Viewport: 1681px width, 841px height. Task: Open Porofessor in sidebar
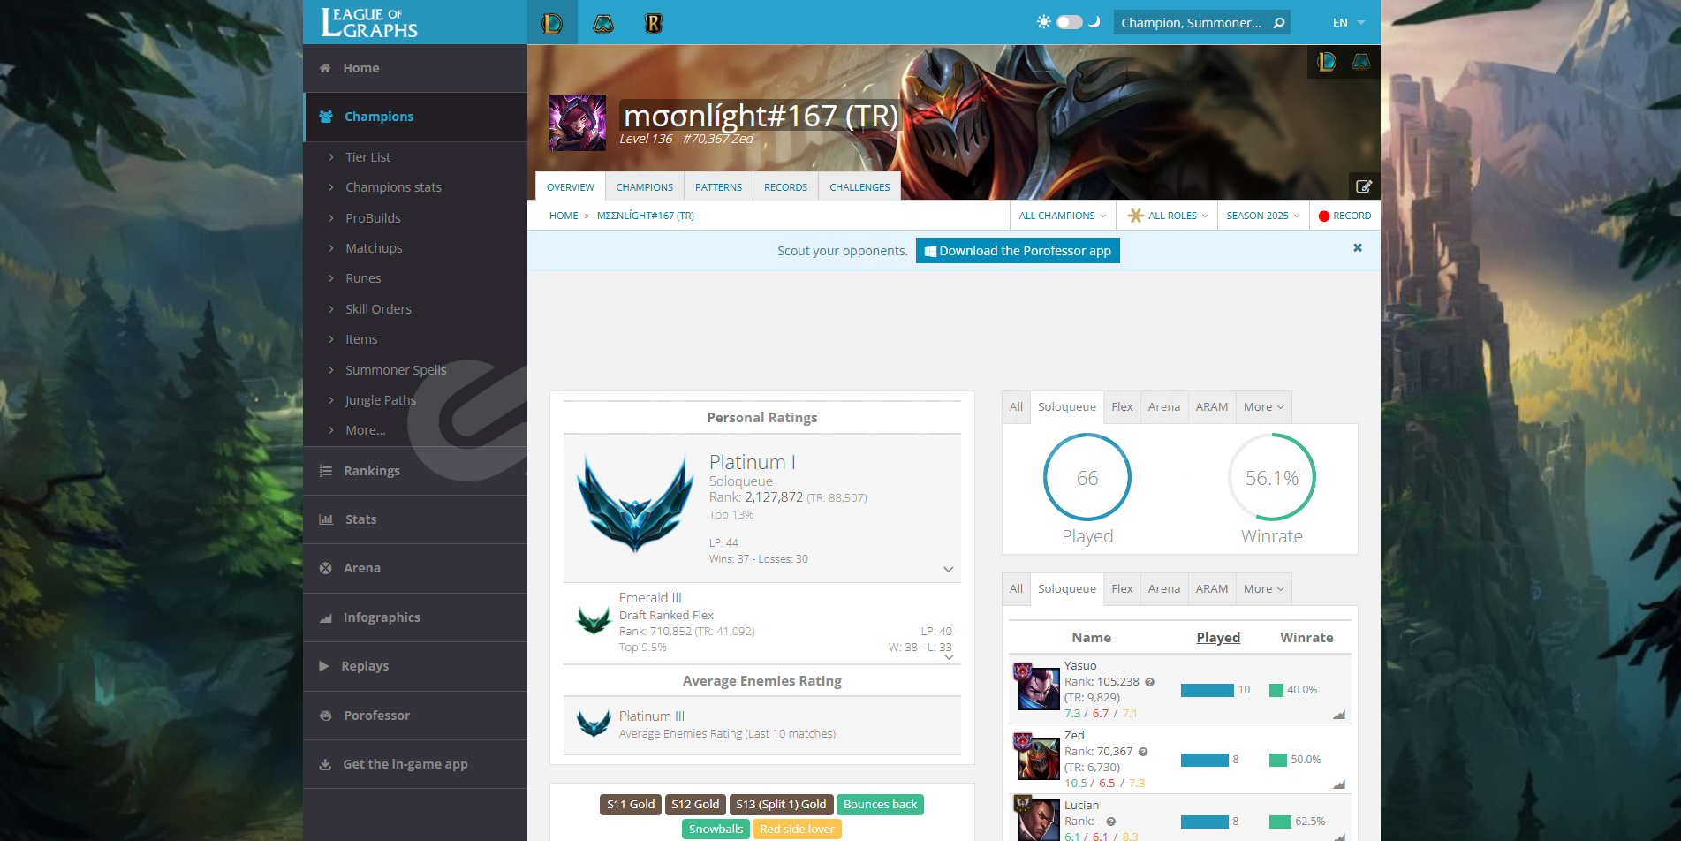415,716
